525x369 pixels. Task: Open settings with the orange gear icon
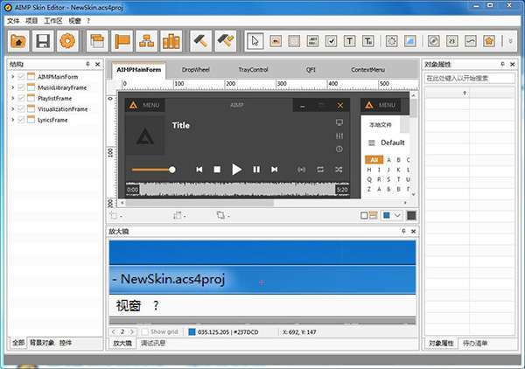66,40
